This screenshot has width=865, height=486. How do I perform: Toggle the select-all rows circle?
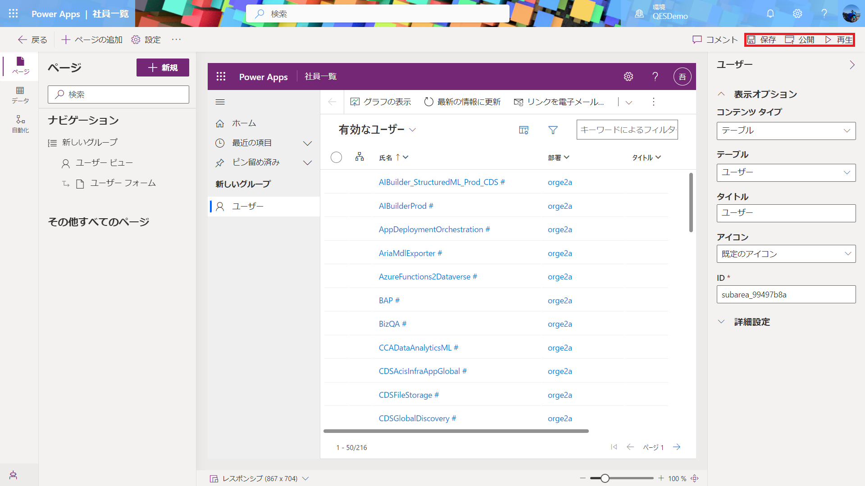point(336,157)
